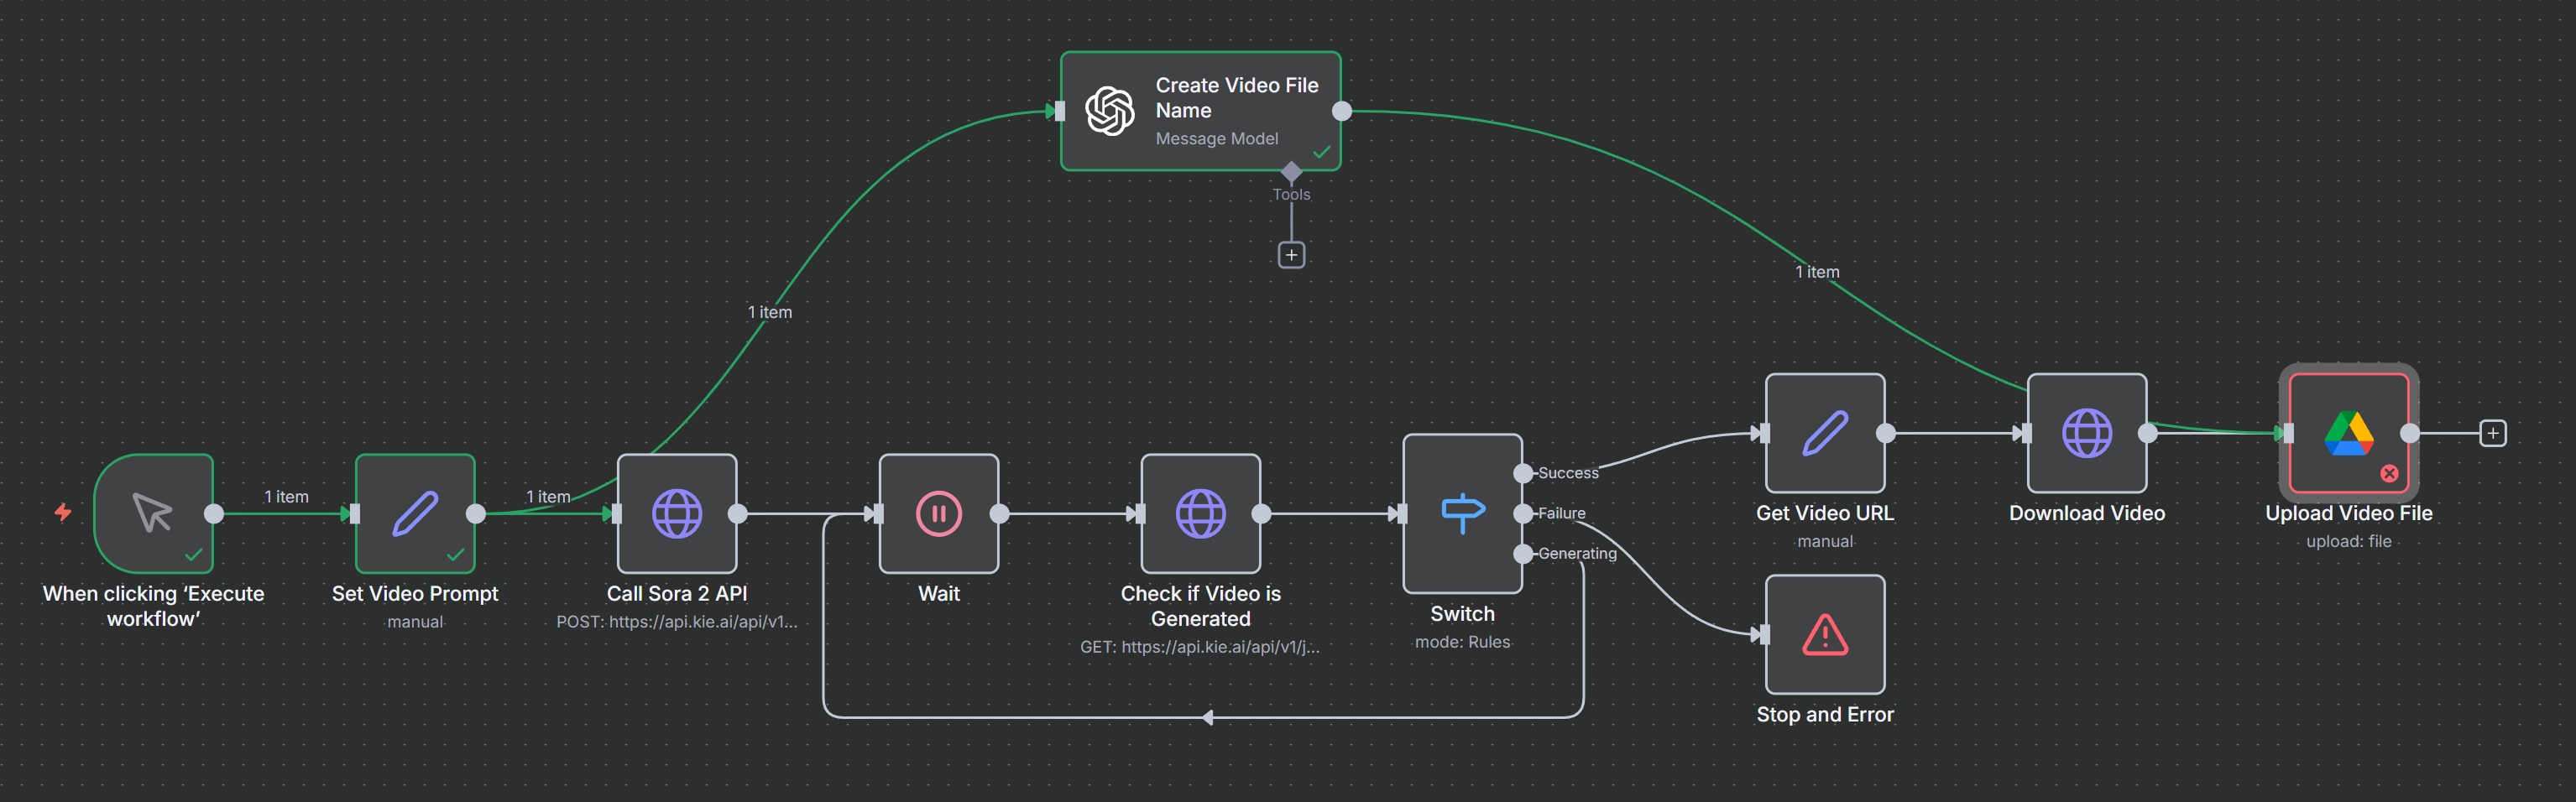2576x802 pixels.
Task: Select the Download Video globe node
Action: (x=2087, y=433)
